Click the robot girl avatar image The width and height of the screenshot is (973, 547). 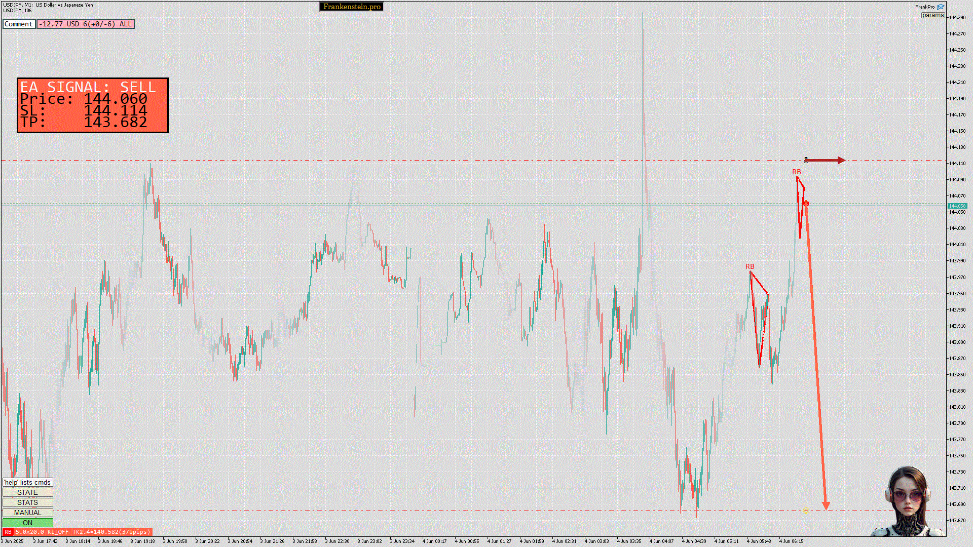pos(908,501)
